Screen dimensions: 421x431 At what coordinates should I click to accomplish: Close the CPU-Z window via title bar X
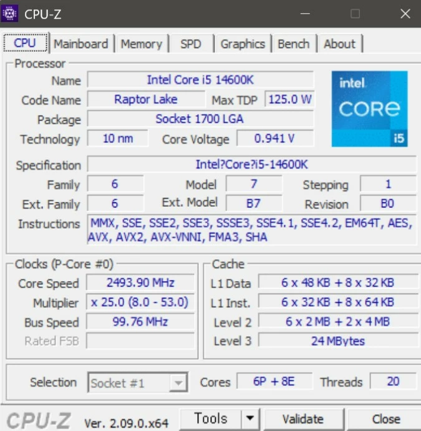(405, 14)
